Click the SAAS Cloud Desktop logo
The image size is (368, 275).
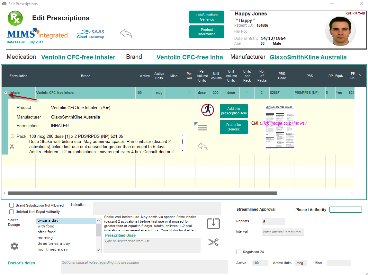click(x=91, y=34)
